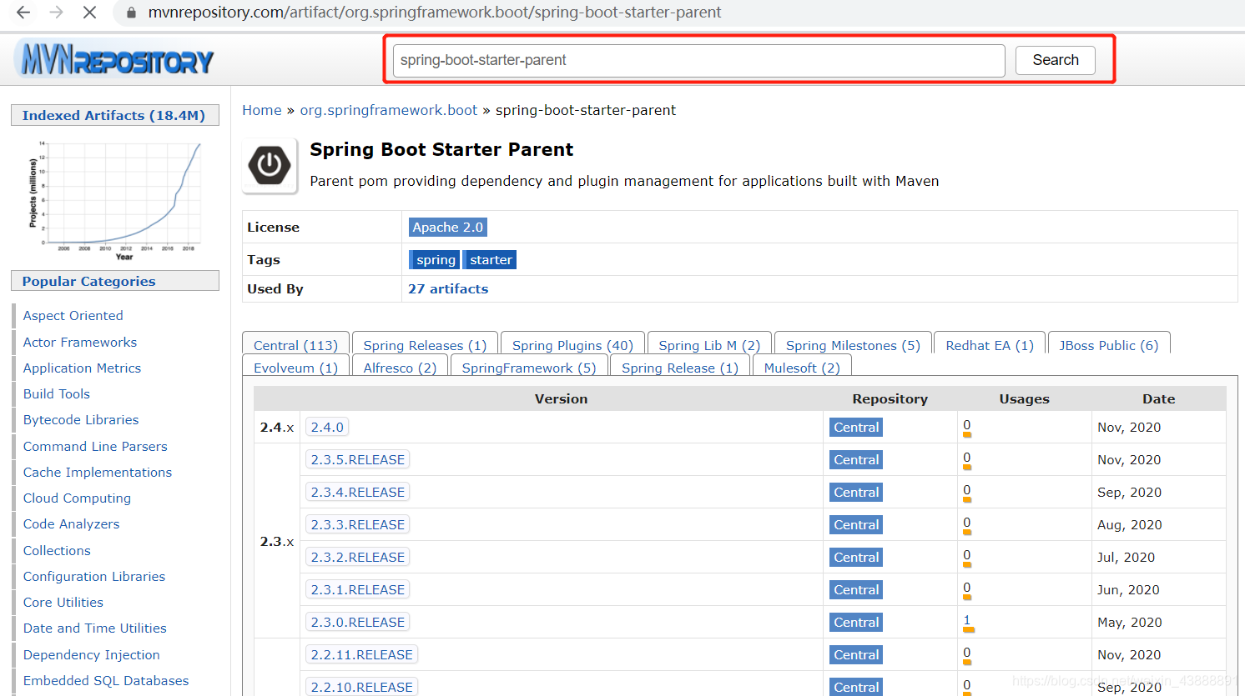Viewport: 1245px width, 696px height.
Task: Open the Command Line Parsers category
Action: tap(95, 446)
